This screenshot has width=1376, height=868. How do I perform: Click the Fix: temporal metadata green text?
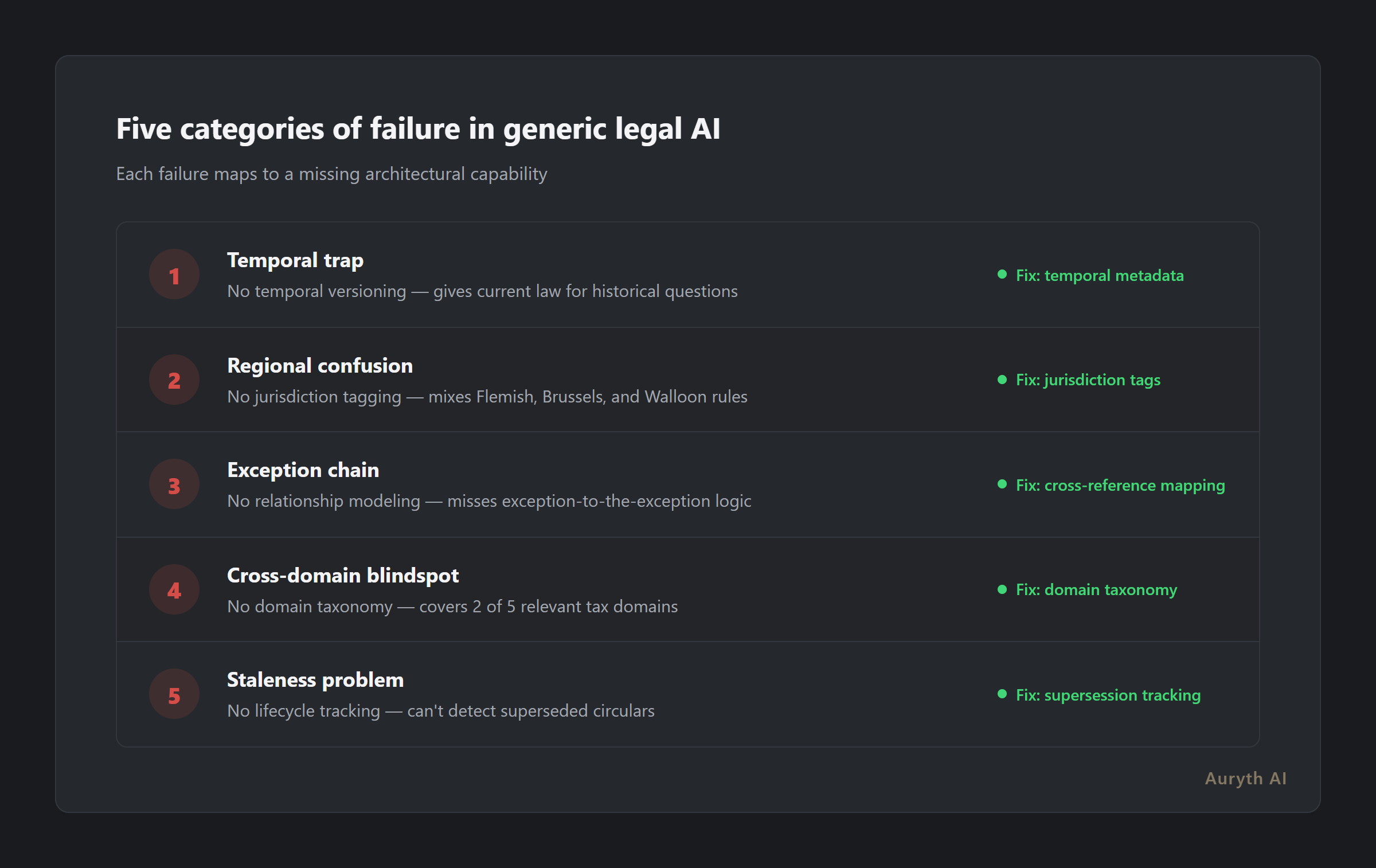1100,275
